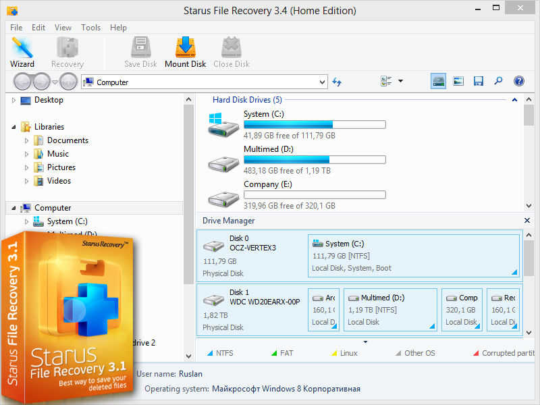Screen dimensions: 540x405
Task: Open the Computer address dropdown
Action: click(322, 82)
